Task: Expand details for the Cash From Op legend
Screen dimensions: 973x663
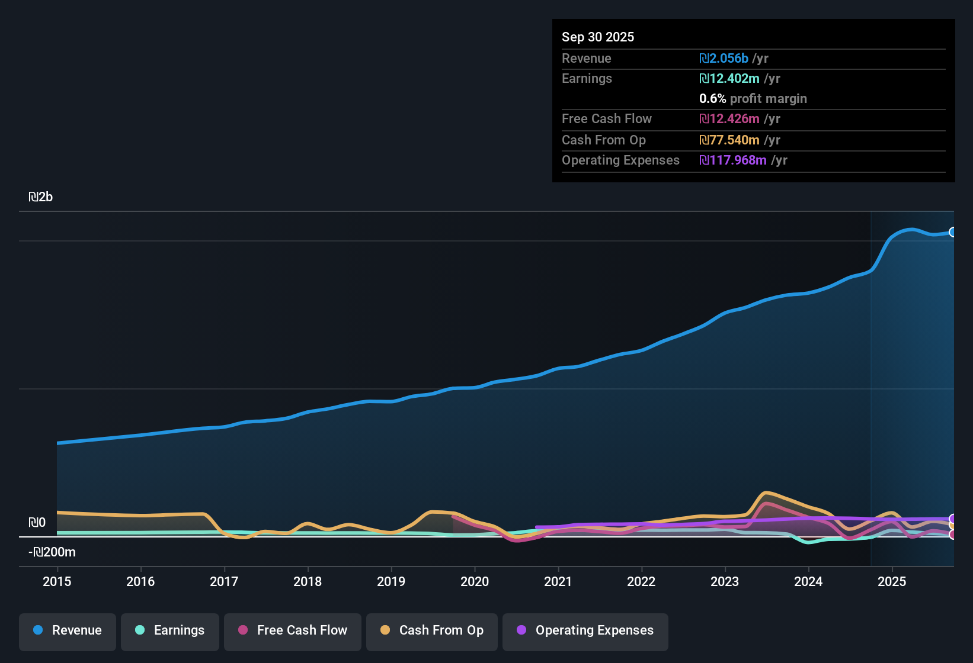Action: point(431,630)
